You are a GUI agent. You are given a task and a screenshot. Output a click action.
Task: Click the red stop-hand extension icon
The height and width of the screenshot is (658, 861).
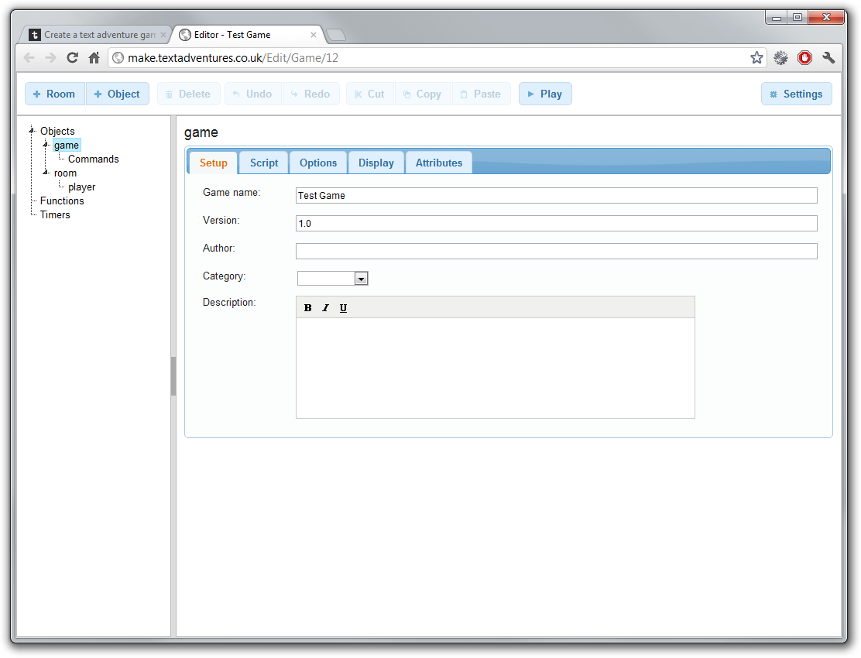coord(804,57)
